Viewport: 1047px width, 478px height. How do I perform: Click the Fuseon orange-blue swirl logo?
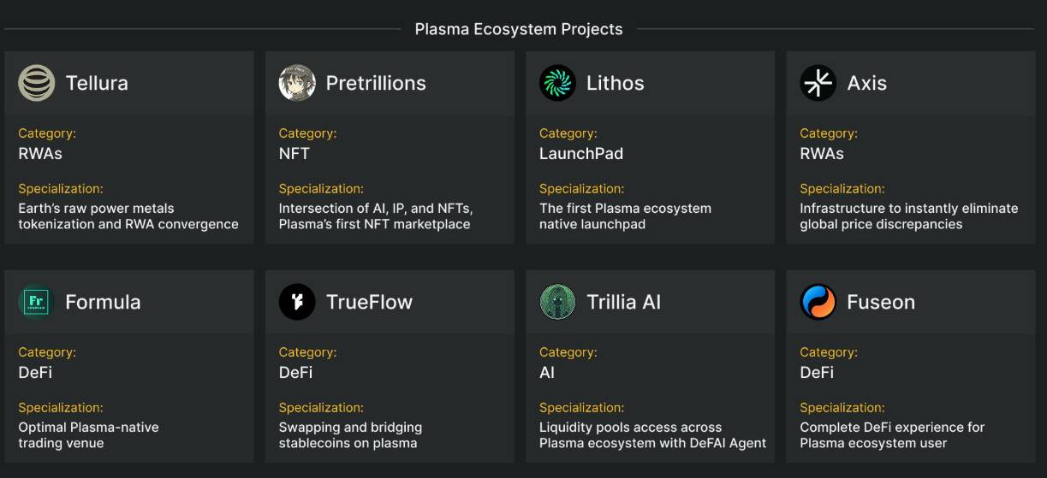(818, 302)
